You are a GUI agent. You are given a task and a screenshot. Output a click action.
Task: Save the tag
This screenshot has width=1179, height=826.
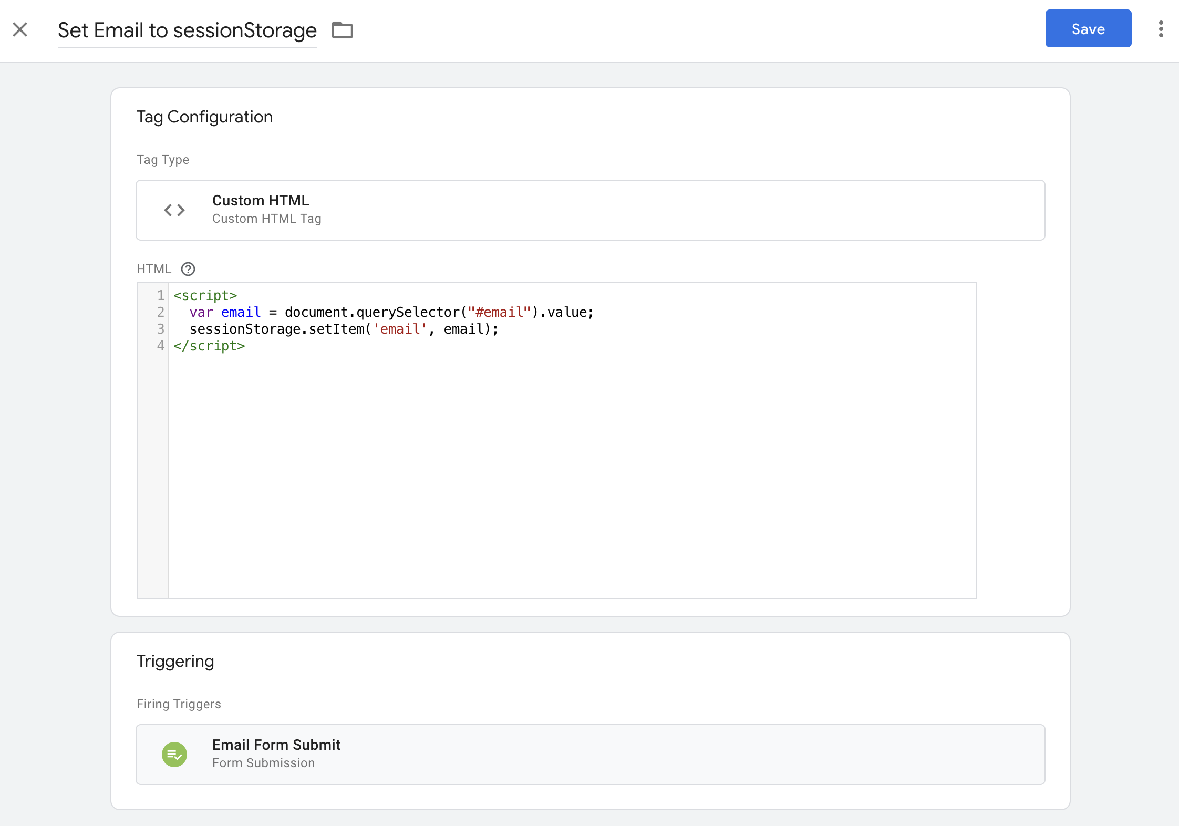[1088, 29]
